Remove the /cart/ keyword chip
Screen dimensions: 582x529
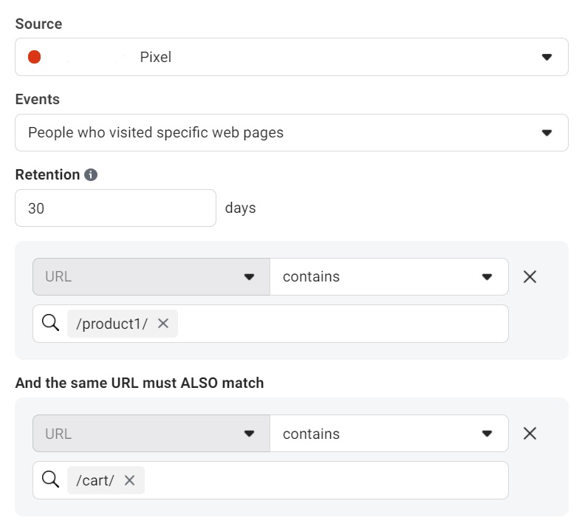pyautogui.click(x=129, y=480)
